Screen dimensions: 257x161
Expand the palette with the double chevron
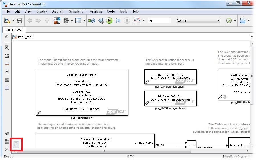coord(7,149)
